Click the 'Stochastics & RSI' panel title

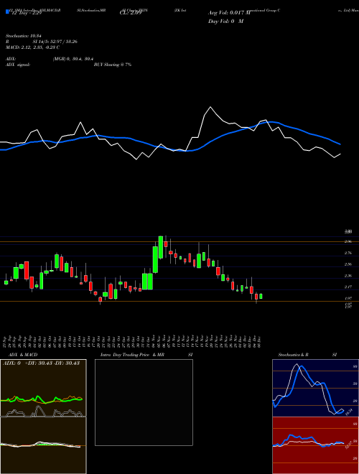click(307, 355)
